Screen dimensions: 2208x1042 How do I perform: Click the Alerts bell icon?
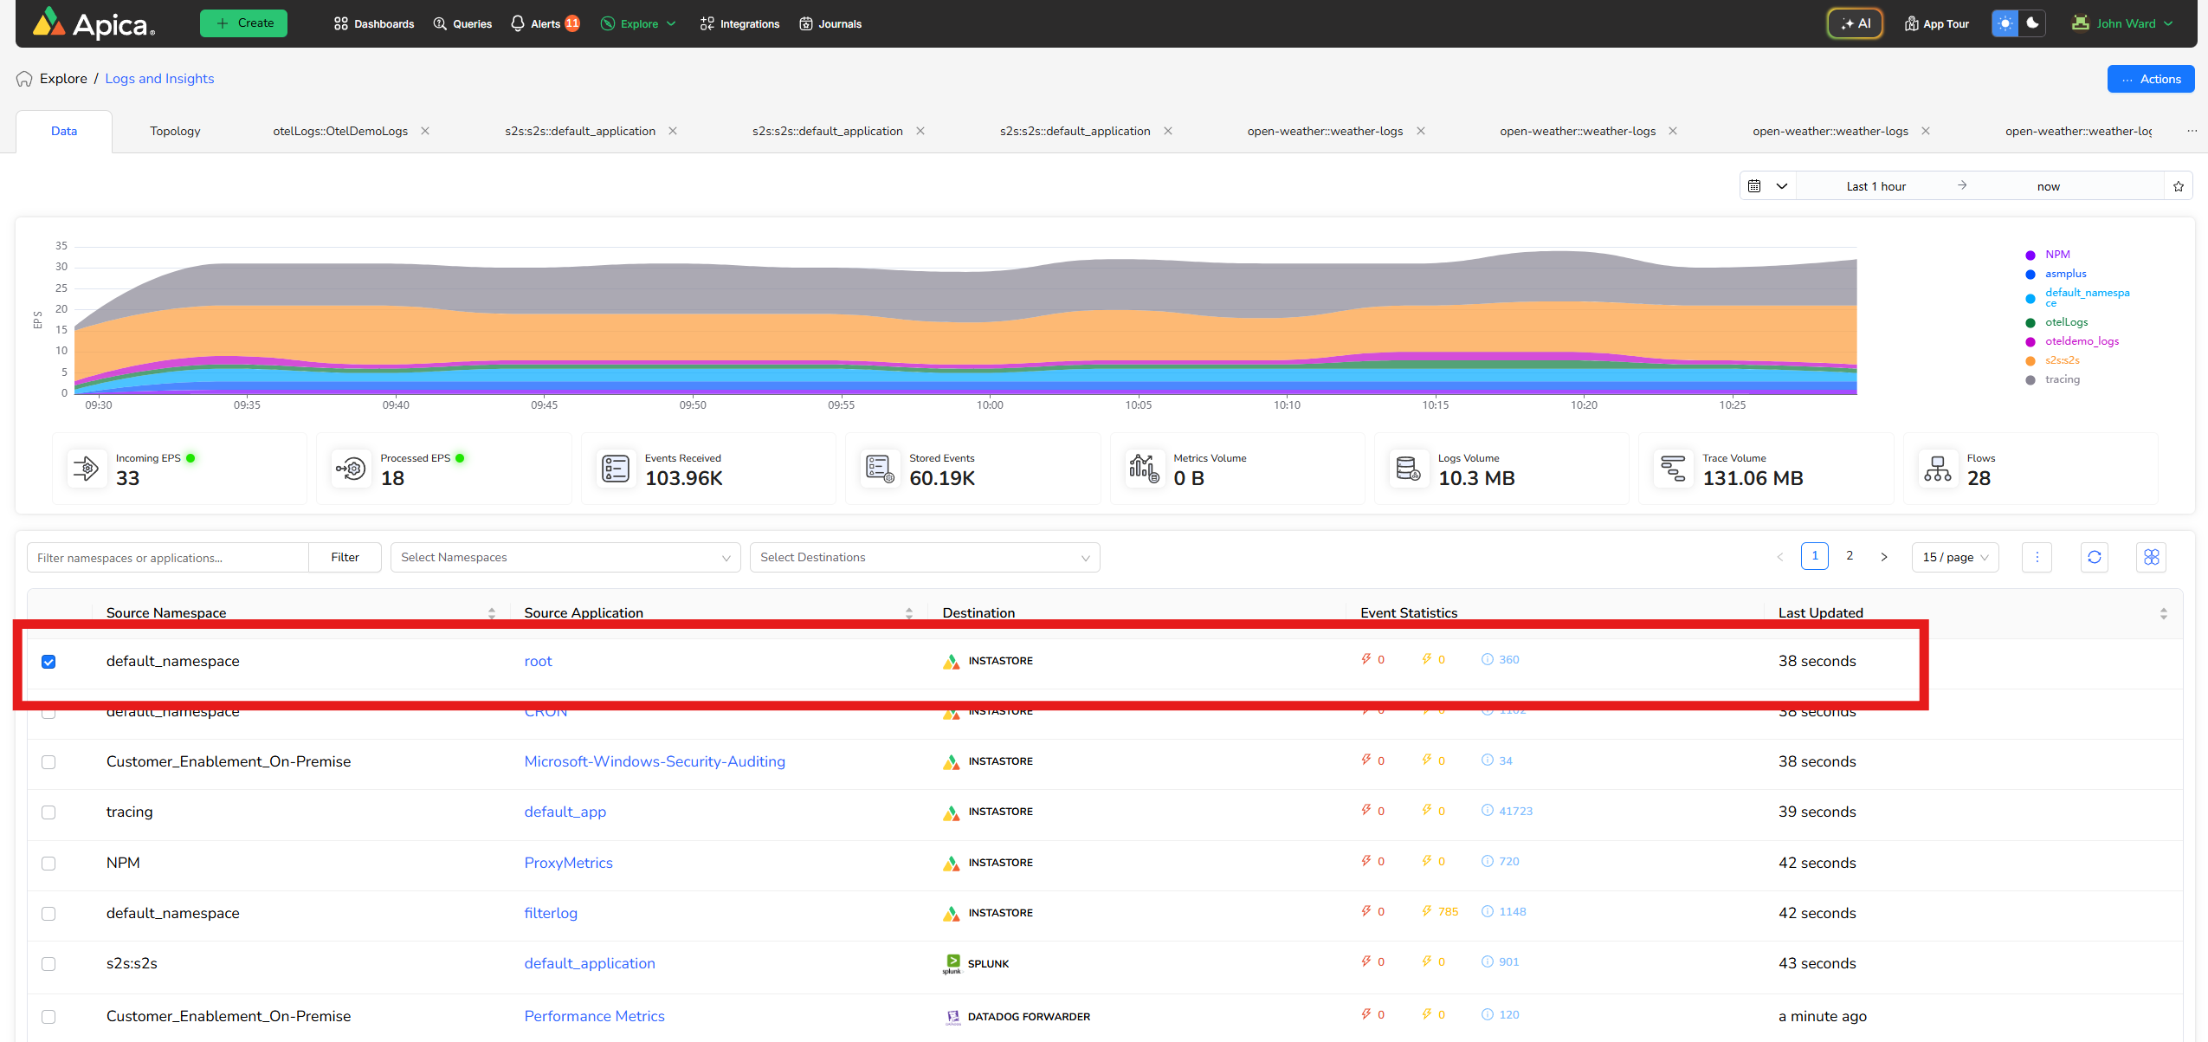click(518, 23)
